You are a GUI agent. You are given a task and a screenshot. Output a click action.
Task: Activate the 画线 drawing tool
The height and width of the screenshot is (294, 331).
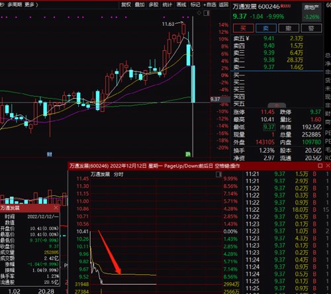coord(181,5)
